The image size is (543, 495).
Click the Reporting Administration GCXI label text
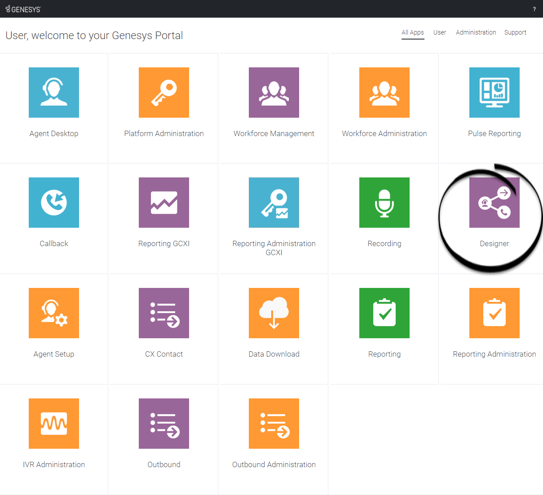click(x=274, y=248)
